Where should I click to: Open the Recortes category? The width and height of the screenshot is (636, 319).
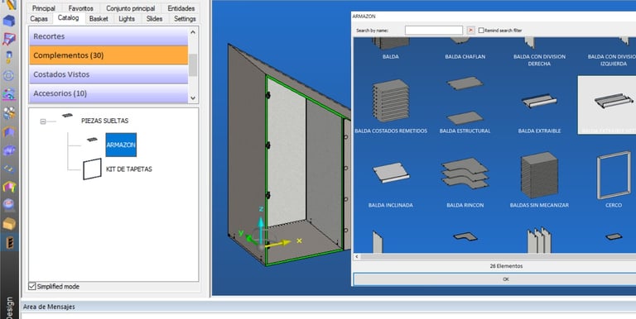pos(108,36)
